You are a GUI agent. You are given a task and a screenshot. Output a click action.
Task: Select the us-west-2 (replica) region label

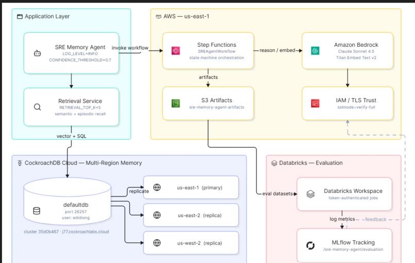click(x=200, y=243)
